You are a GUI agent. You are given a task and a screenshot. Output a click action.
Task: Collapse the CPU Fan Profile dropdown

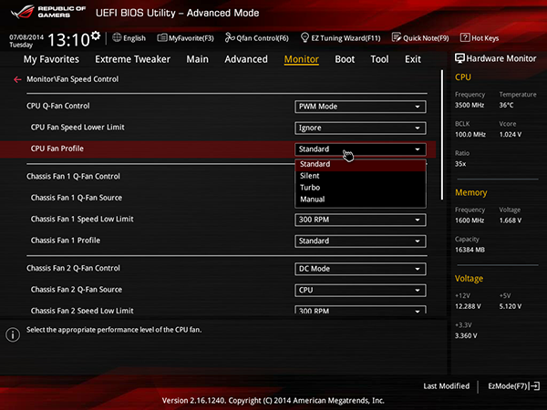(360, 149)
